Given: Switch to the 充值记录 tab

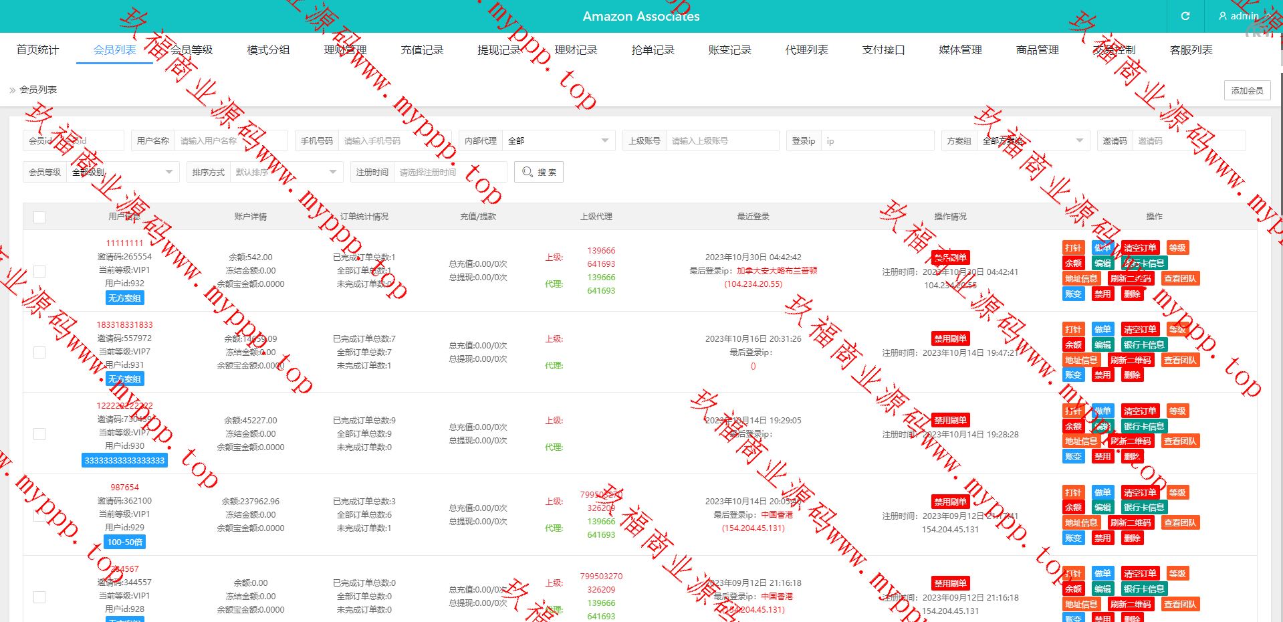Looking at the screenshot, I should click(422, 50).
